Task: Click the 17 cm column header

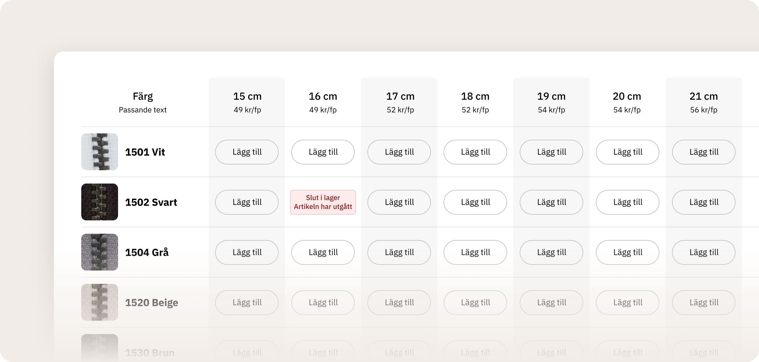Action: pyautogui.click(x=400, y=96)
